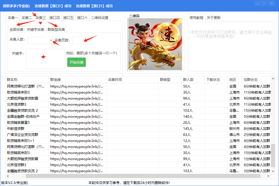This screenshot has width=279, height=186.
Task: Open the 接口五 tab
Action: (x=68, y=18)
